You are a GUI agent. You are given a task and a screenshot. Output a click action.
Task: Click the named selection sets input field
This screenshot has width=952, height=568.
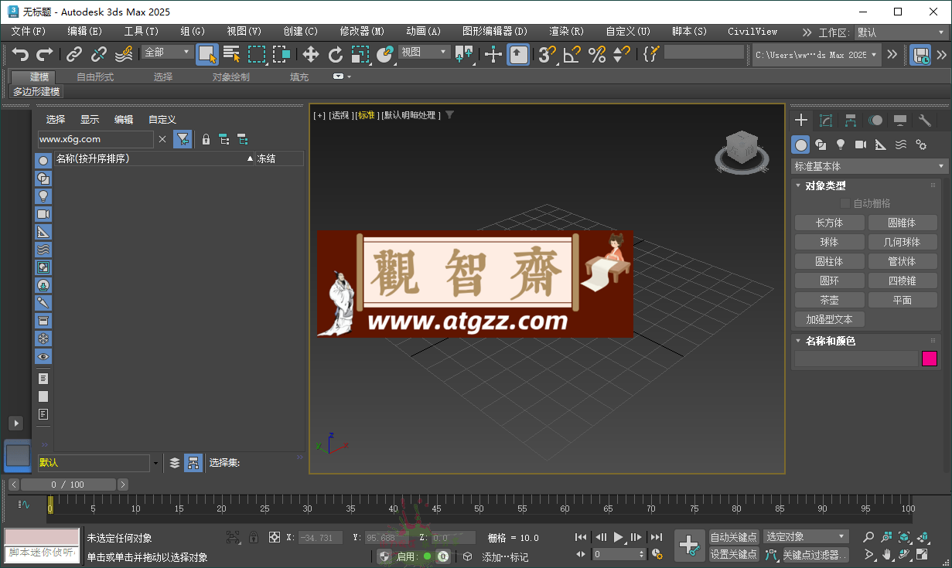(704, 53)
